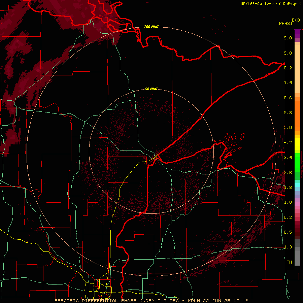Image resolution: width=303 pixels, height=303 pixels.
Task: Pick the purple top segment of color bar
Action: tap(297, 34)
